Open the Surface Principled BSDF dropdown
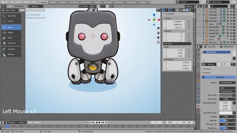Viewport: 237px width, 133px height. 227,83
